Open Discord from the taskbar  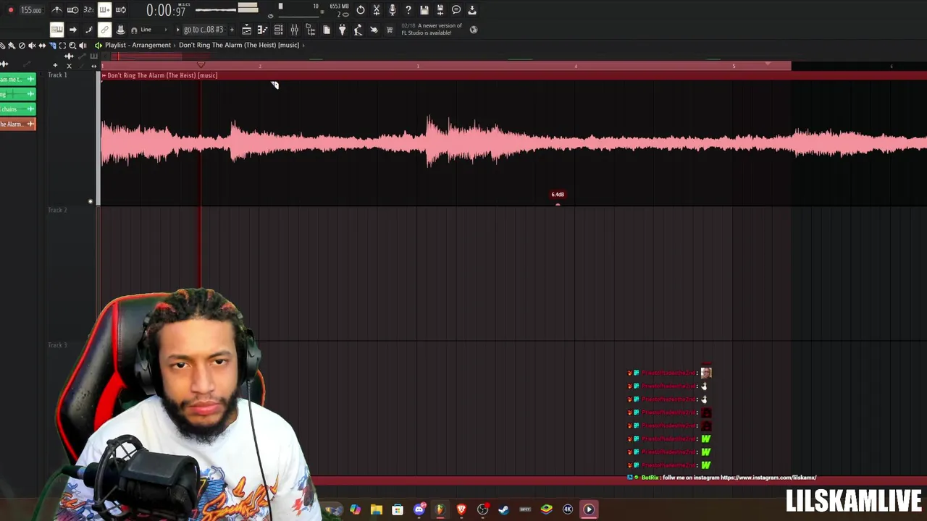(x=419, y=509)
